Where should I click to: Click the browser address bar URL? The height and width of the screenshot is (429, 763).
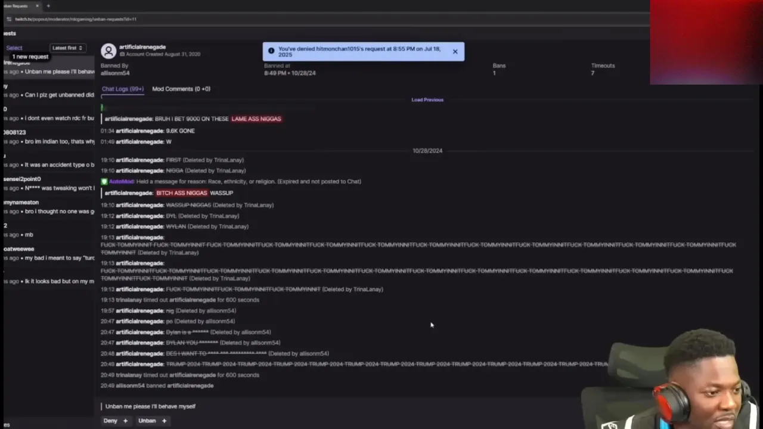point(76,19)
